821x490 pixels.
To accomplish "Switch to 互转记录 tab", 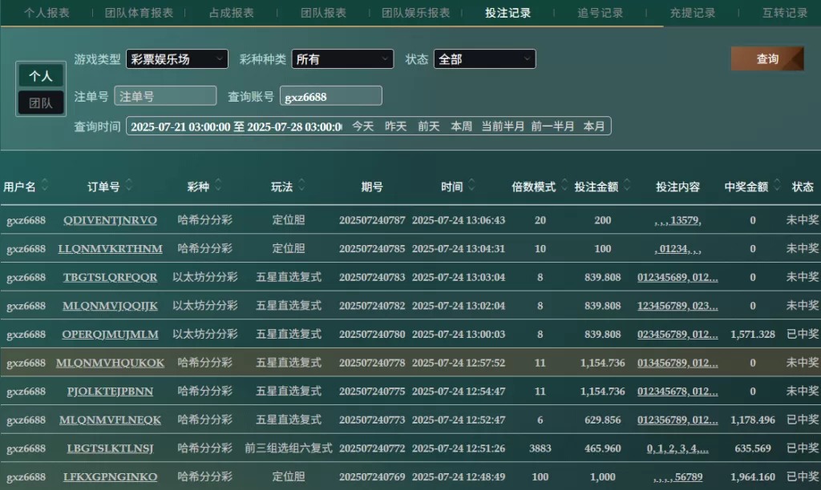I will tap(785, 13).
